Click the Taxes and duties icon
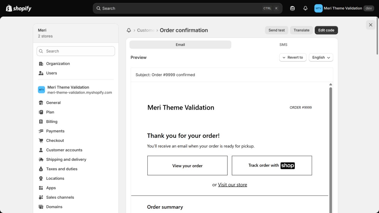 (x=41, y=169)
